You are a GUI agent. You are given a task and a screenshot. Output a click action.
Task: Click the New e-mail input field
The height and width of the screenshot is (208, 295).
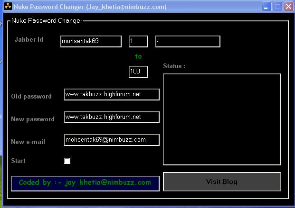(112, 140)
